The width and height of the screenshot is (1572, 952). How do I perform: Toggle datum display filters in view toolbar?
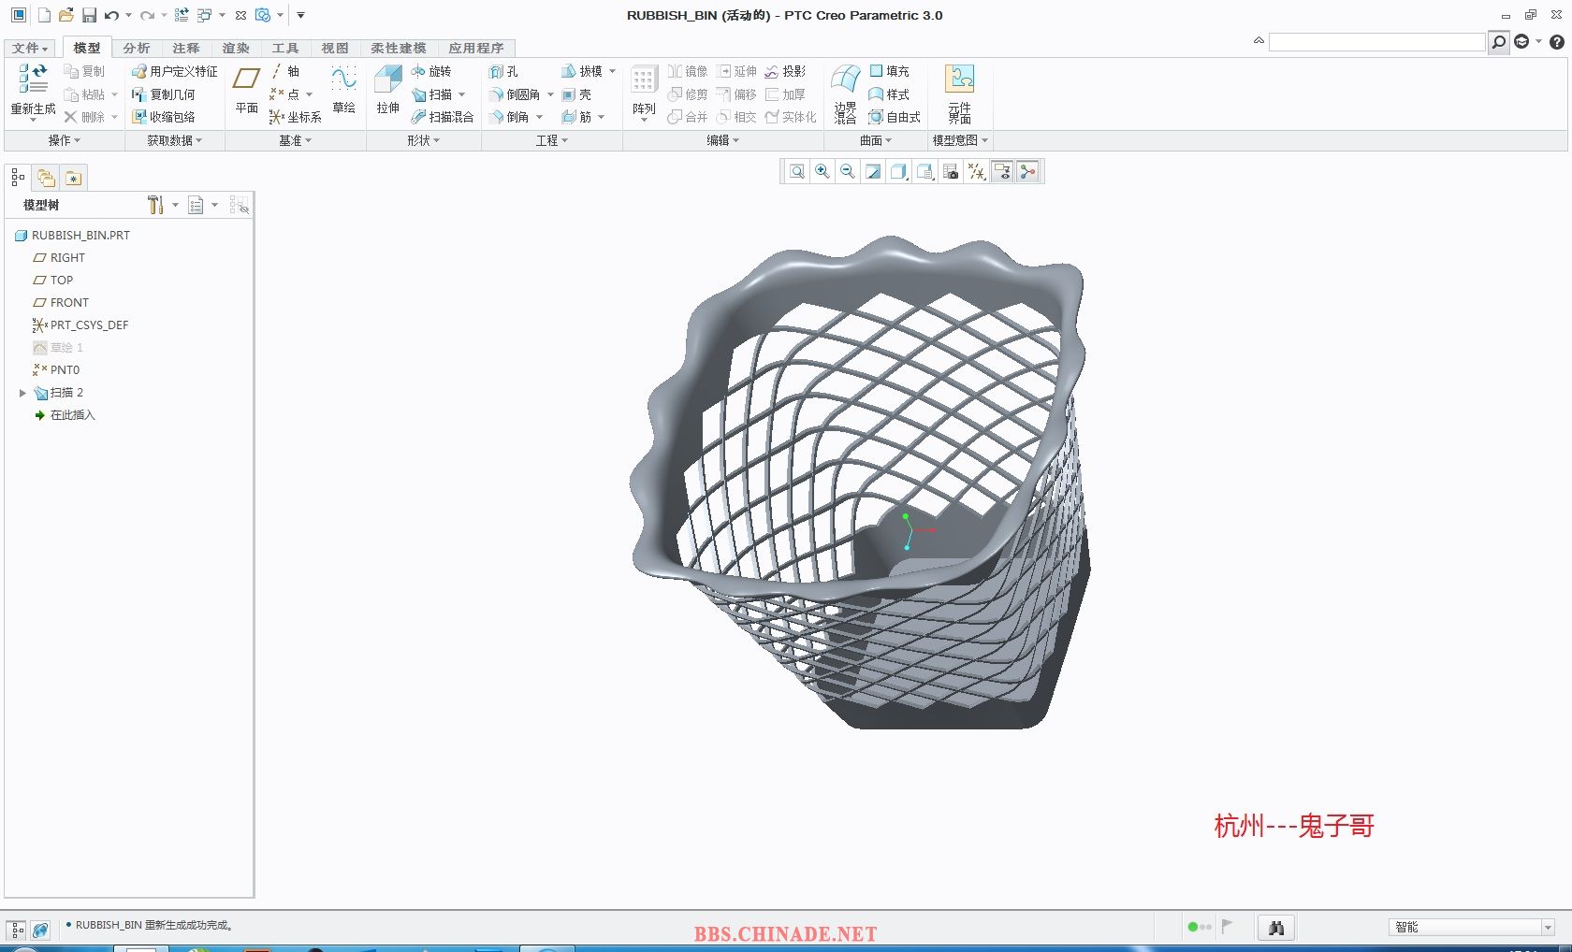[x=976, y=171]
